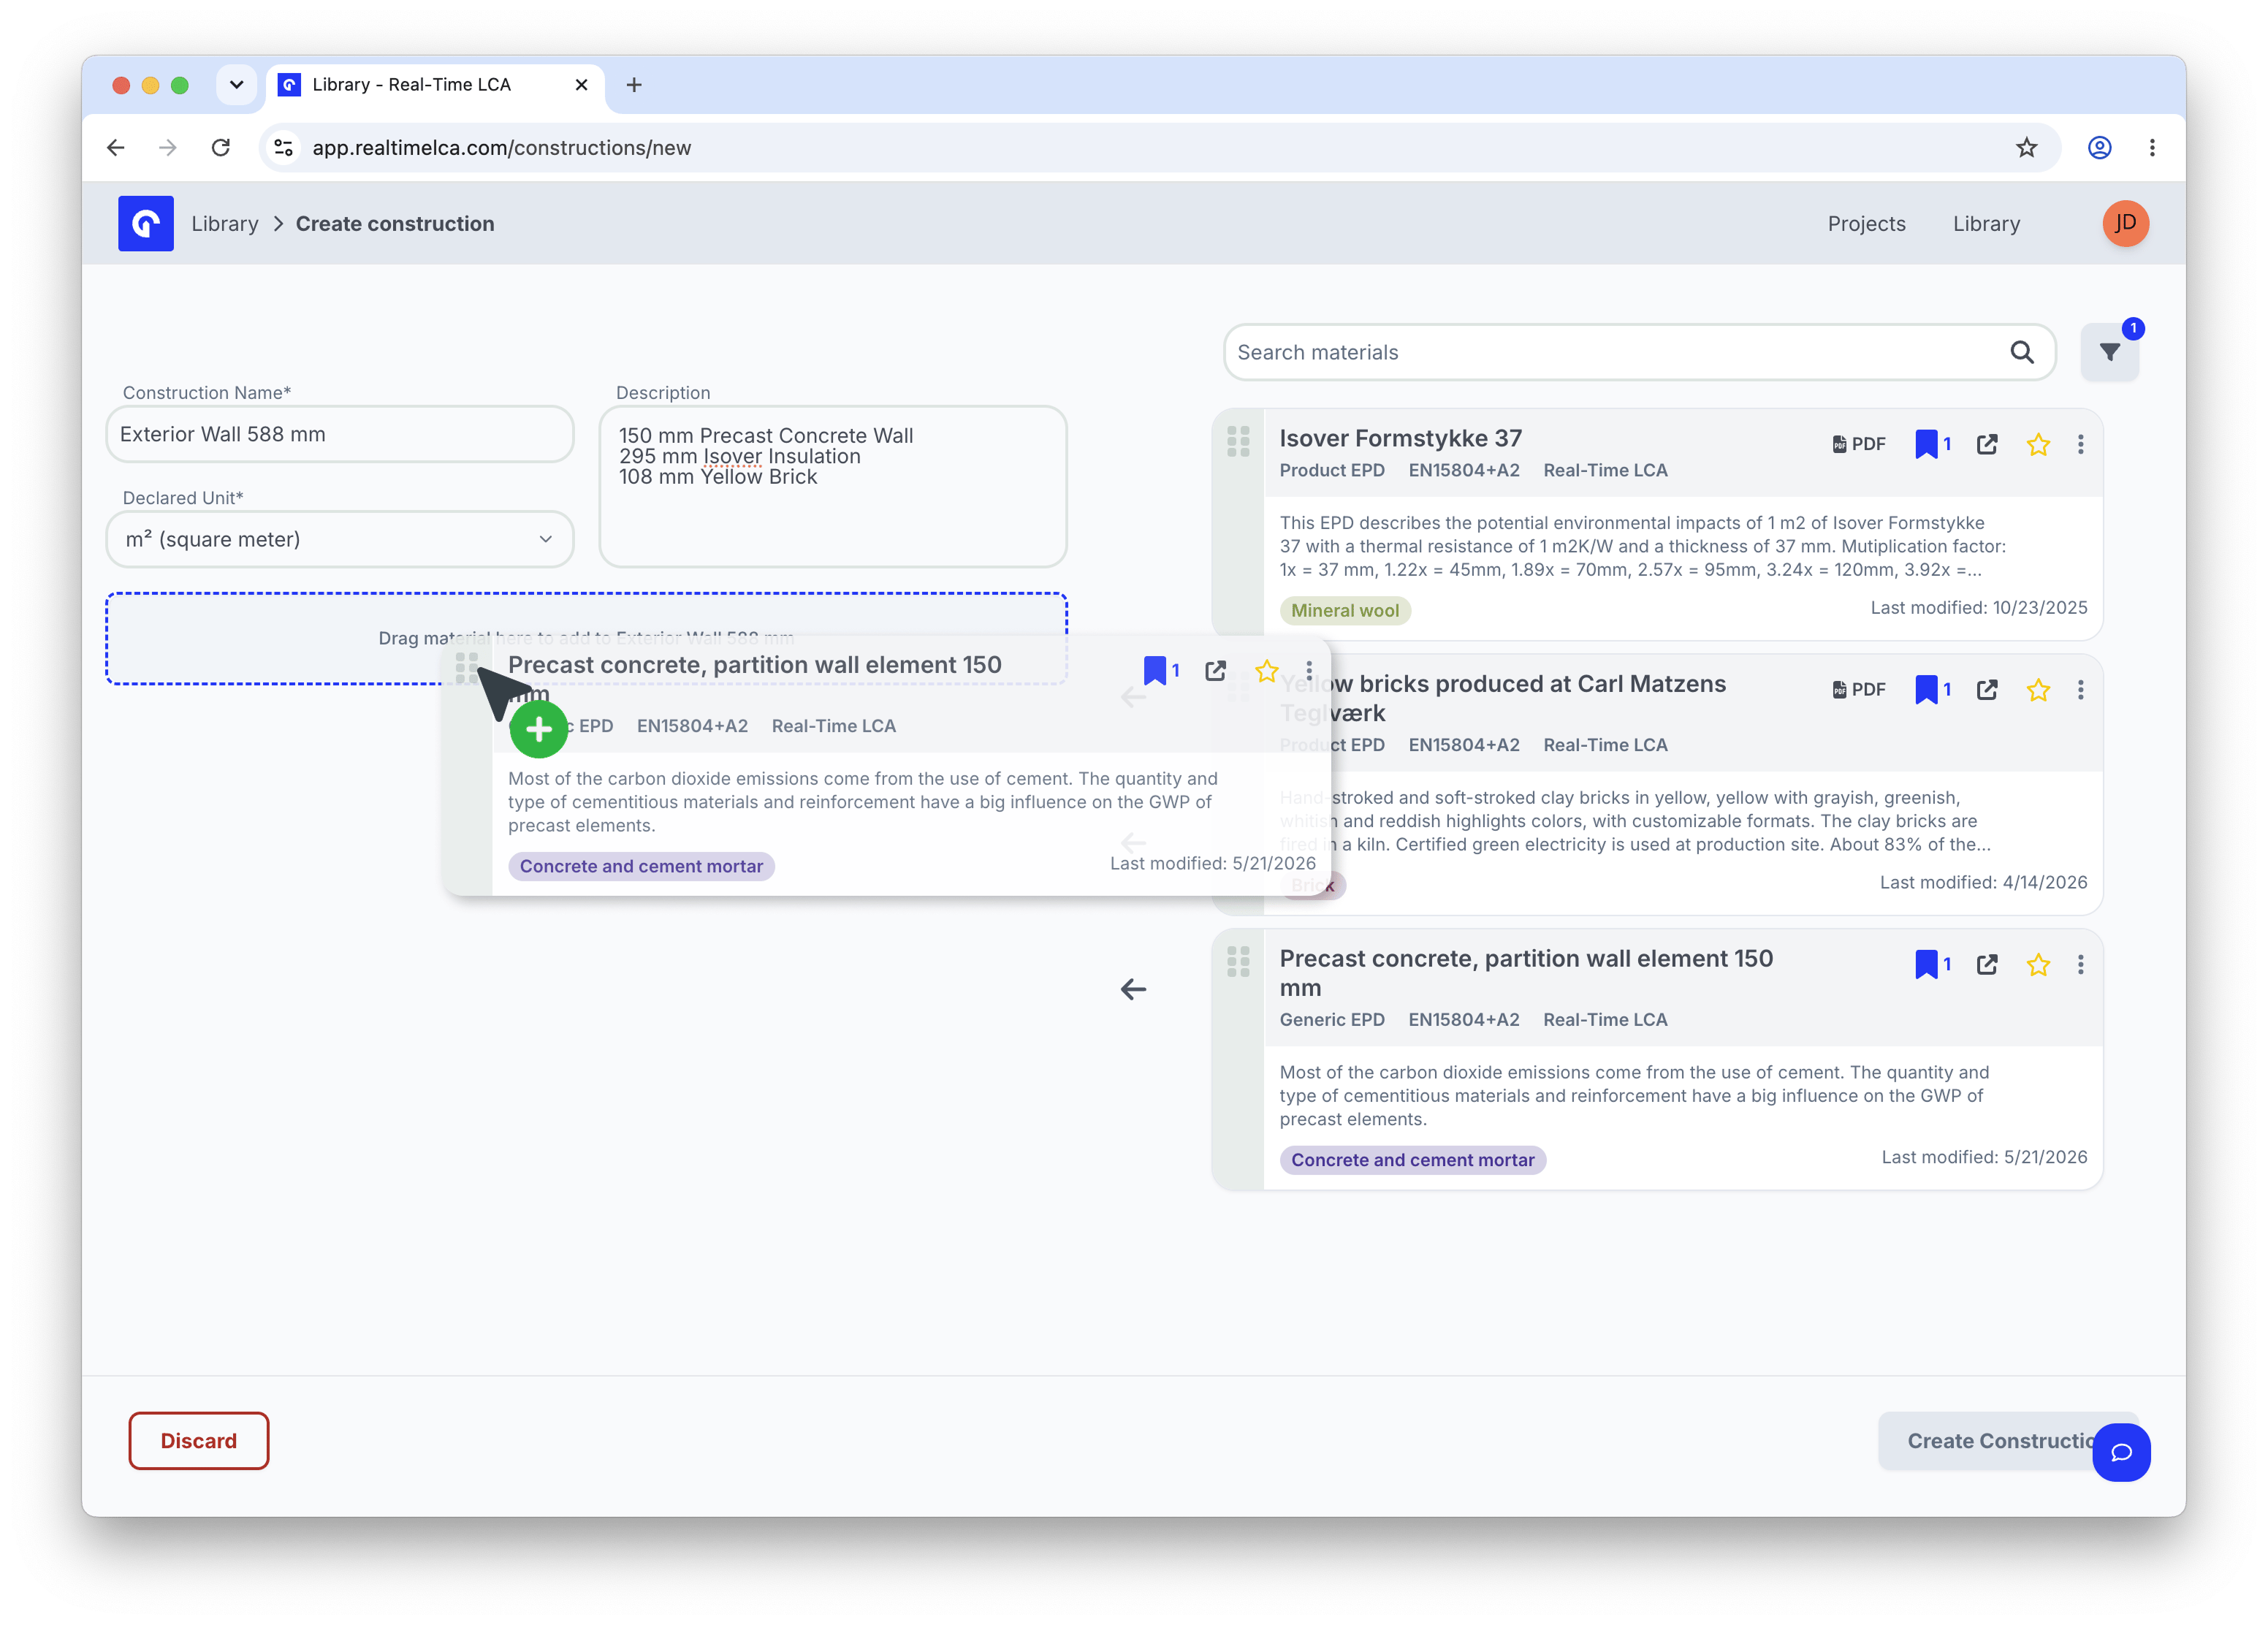Toggle favorite star on the list's Precast concrete card
The width and height of the screenshot is (2268, 1625).
2038,964
